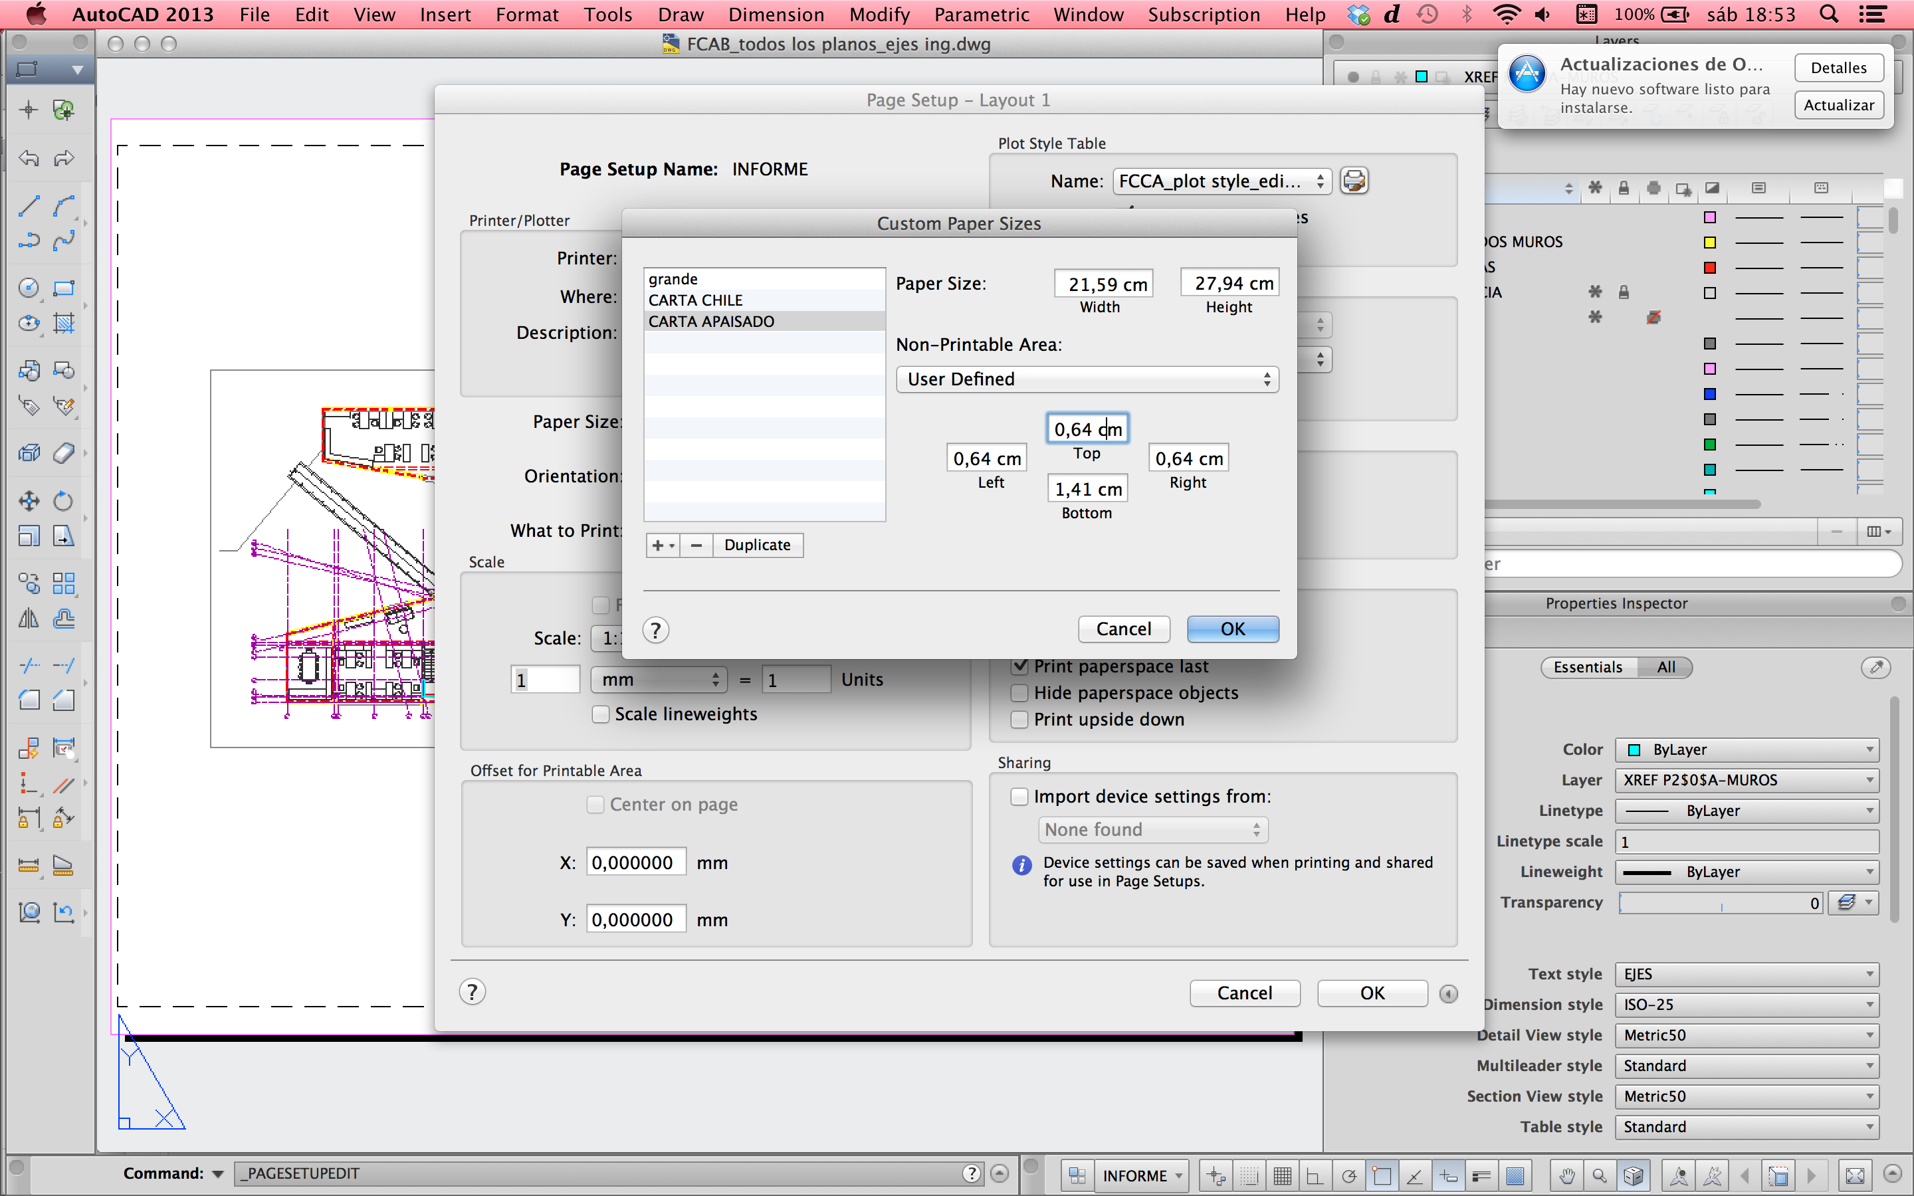Image resolution: width=1914 pixels, height=1196 pixels.
Task: Open the Non-Printable Area dropdown
Action: (x=1087, y=379)
